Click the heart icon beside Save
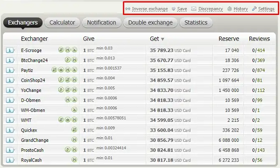Screen dimensions: 280x168 (174, 9)
